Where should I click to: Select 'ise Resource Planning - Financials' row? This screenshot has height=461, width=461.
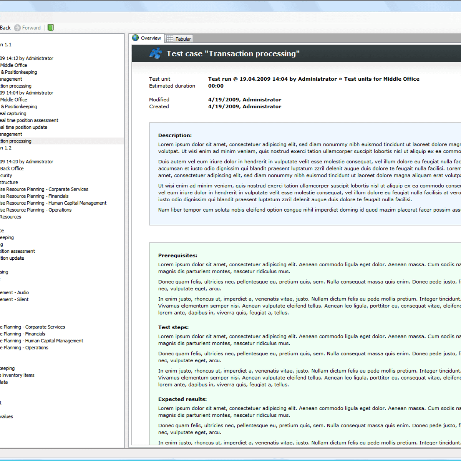34,196
